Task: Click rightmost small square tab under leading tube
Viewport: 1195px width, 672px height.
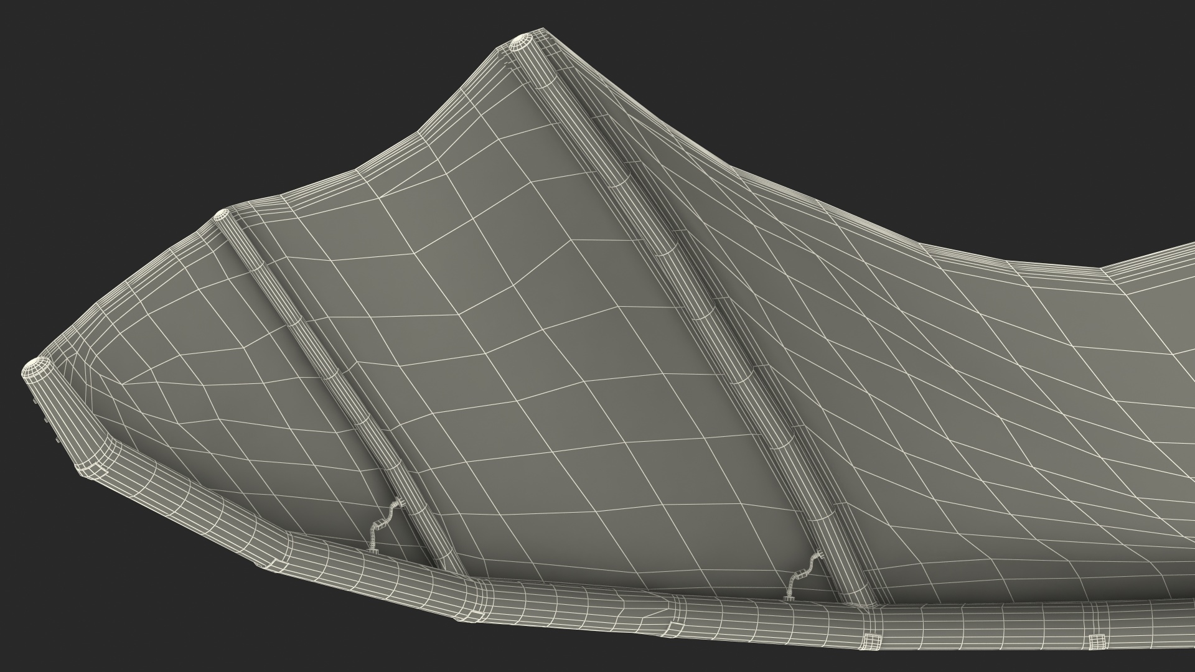Action: (x=1097, y=641)
